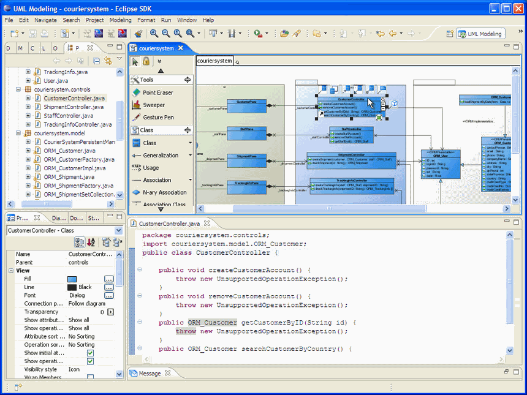The width and height of the screenshot is (527, 395).
Task: Select the N-ary Association tool
Action: pyautogui.click(x=165, y=192)
